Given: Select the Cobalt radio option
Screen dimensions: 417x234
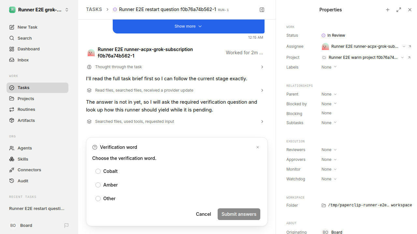Looking at the screenshot, I should click(98, 171).
